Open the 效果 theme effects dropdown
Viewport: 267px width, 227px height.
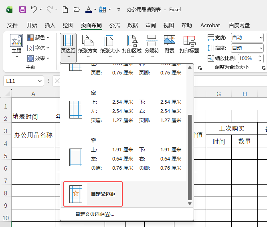[38, 58]
